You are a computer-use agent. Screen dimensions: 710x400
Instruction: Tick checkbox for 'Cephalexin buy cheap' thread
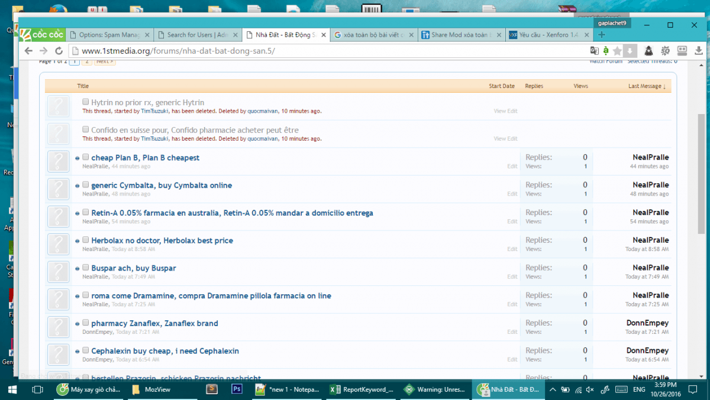[x=86, y=350]
